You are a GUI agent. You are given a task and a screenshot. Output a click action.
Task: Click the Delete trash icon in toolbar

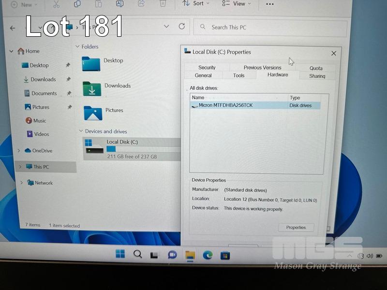point(163,3)
